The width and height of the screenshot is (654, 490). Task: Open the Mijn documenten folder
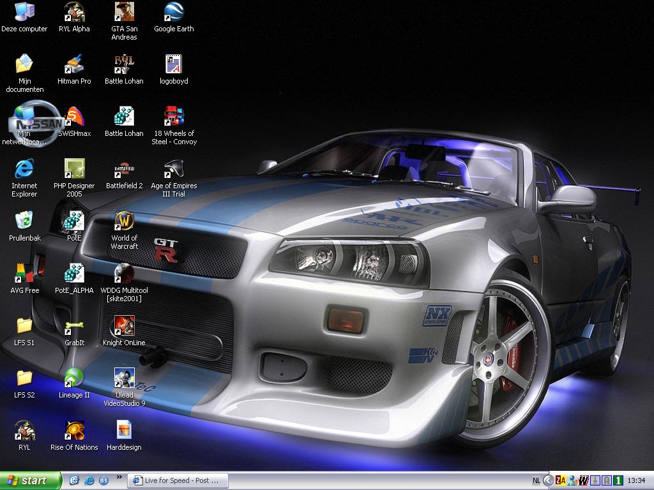pos(25,74)
